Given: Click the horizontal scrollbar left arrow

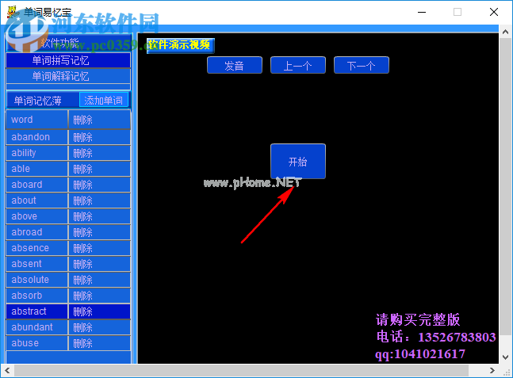Looking at the screenshot, I should coord(7,371).
